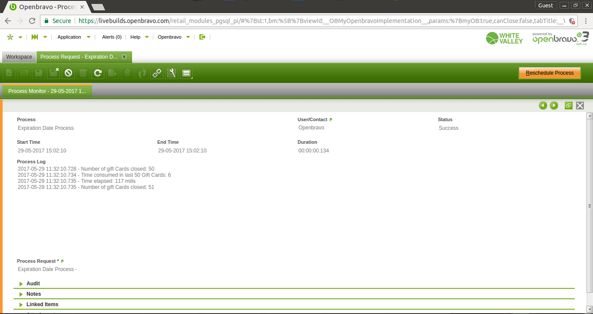Click the Create New Document toolbar icon
The width and height of the screenshot is (593, 314).
(9, 73)
